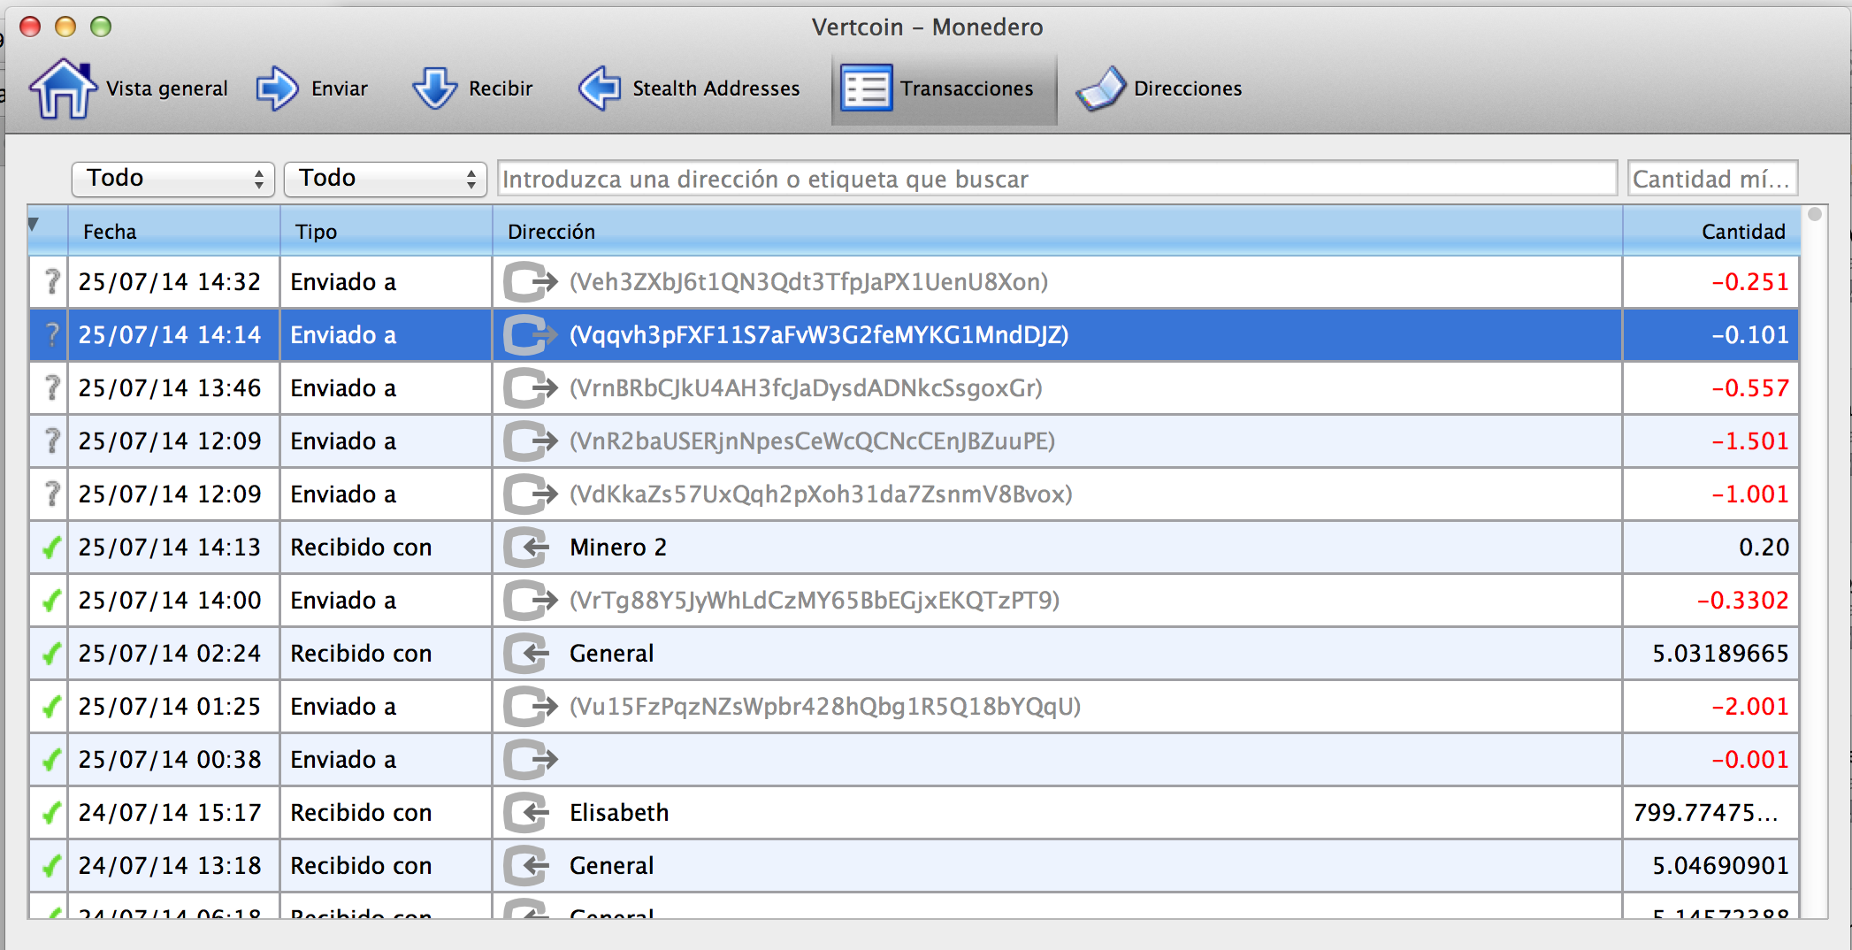The width and height of the screenshot is (1852, 950).
Task: Open the date filter Todo dropdown
Action: coord(173,179)
